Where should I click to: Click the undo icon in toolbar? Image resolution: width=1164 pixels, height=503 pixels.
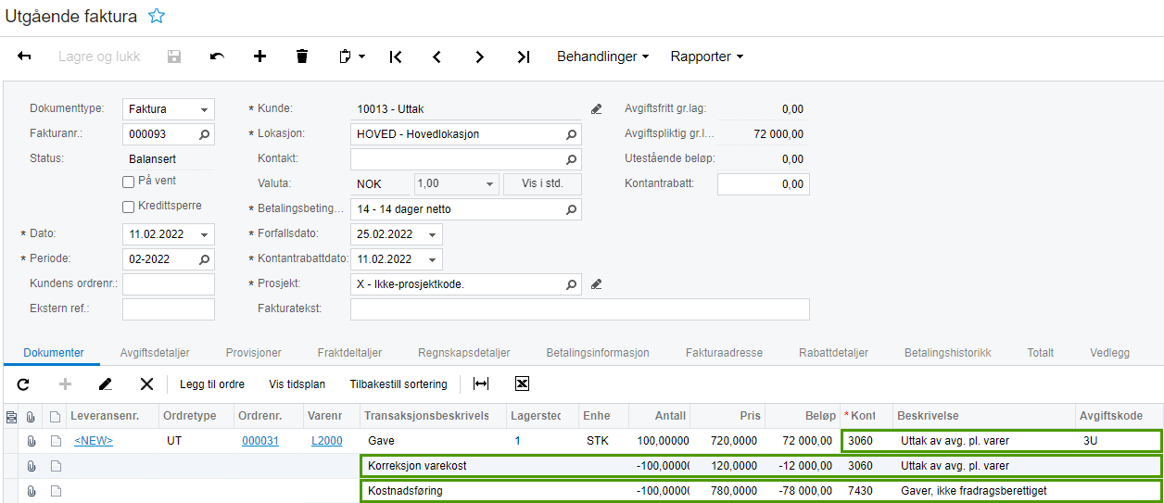pos(217,57)
